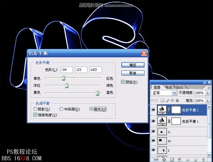The height and width of the screenshot is (162, 213).
Task: Hide the 色彩平衡 2 layer via its eye icon
Action: point(153,110)
